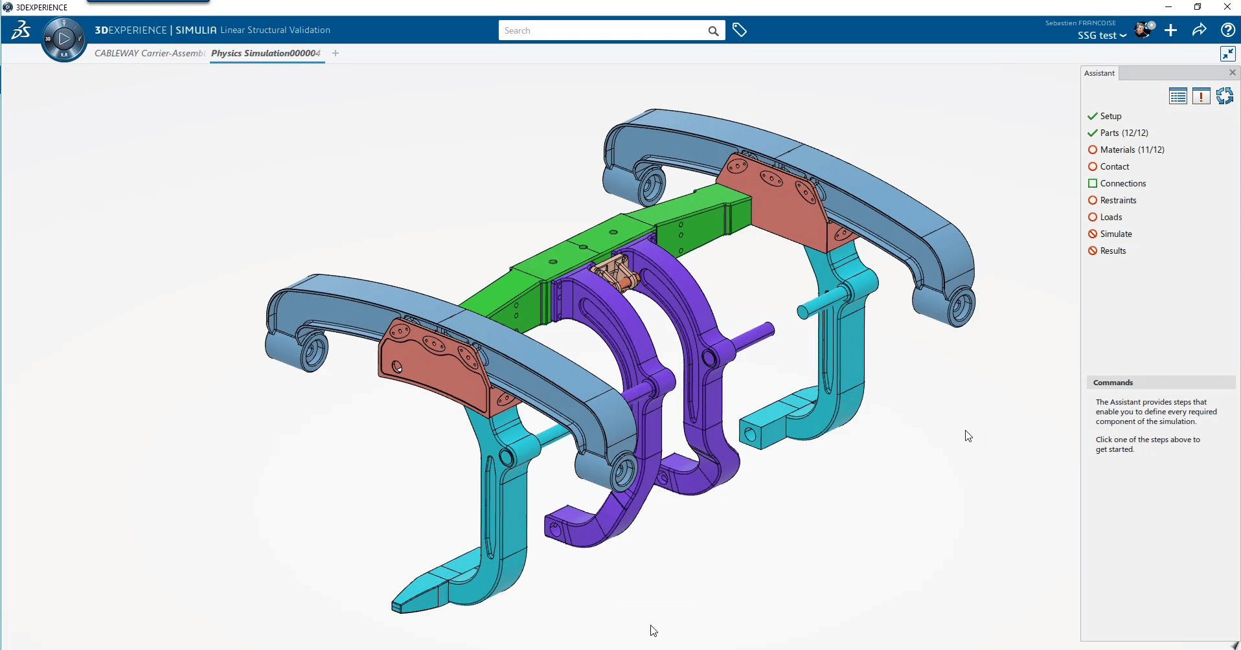Collapse the top bar with the minimize arrows icon

tap(1228, 53)
